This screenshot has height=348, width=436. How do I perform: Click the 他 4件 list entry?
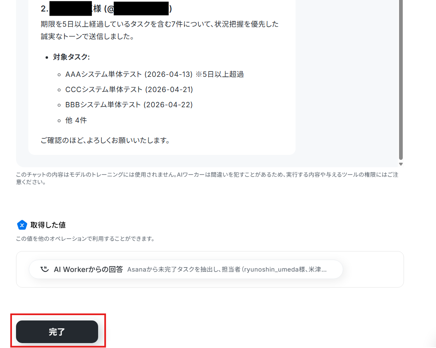click(x=76, y=120)
